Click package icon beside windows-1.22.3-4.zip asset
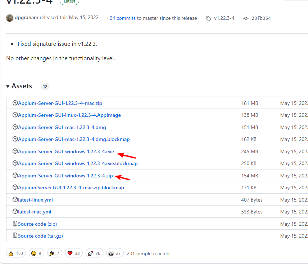This screenshot has height=278, width=308. pos(15,175)
